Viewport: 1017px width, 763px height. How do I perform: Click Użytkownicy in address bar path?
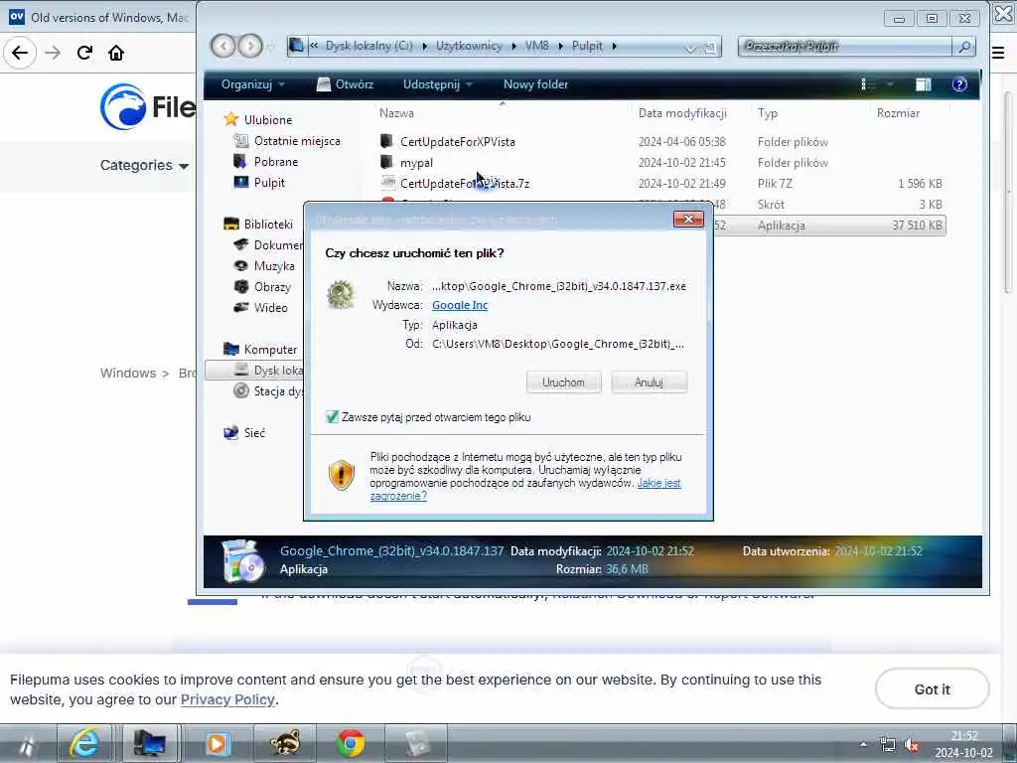(469, 46)
